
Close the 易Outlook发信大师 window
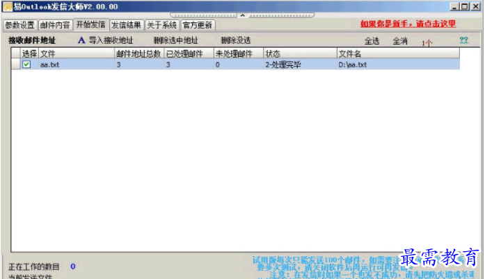click(475, 6)
